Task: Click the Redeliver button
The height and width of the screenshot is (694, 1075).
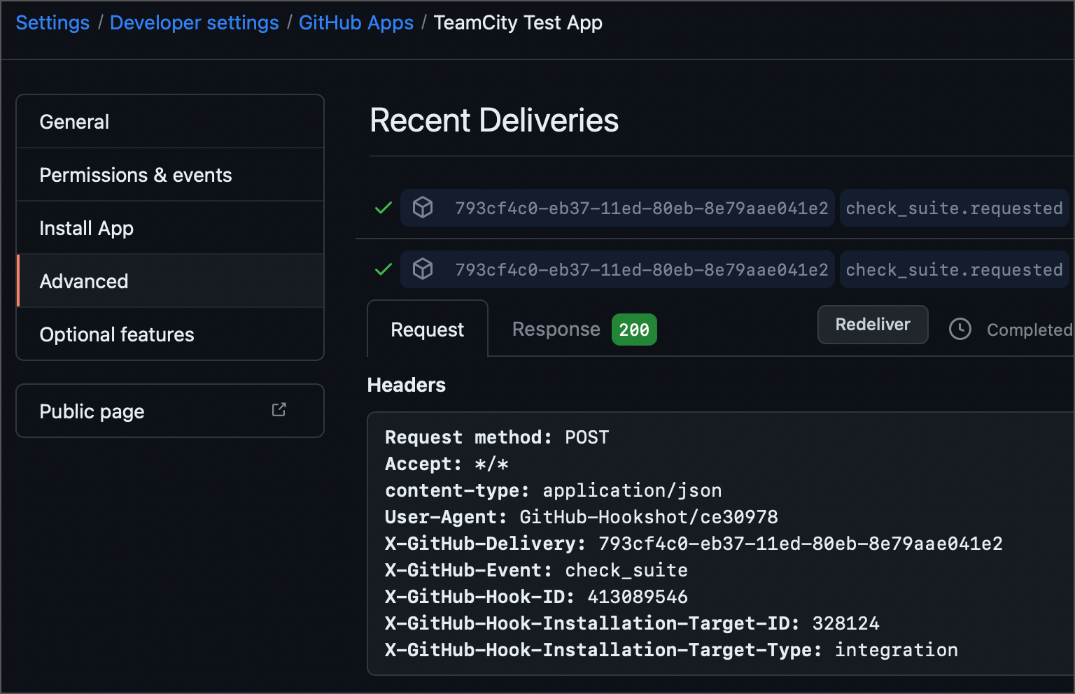Action: coord(872,324)
